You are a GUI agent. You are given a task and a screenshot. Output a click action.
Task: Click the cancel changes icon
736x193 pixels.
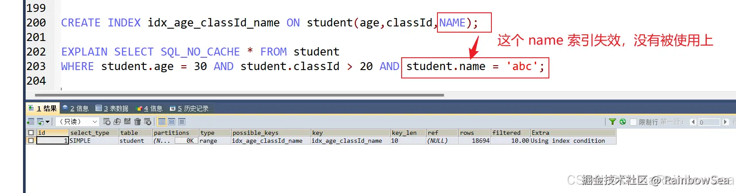148,122
